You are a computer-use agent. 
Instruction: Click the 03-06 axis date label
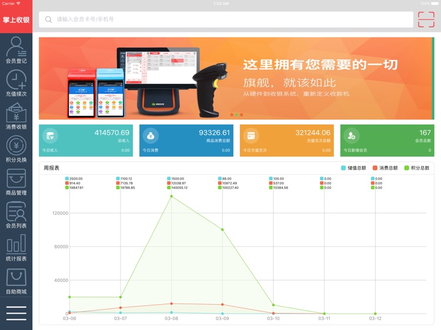tap(69, 318)
